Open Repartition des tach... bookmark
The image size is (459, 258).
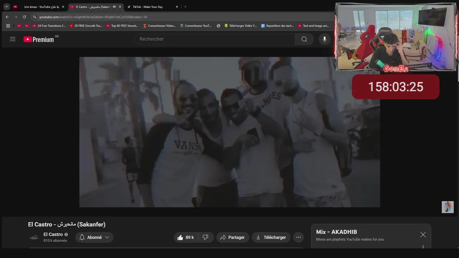point(278,26)
